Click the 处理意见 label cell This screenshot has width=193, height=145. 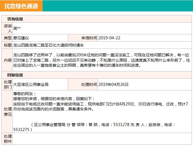pyautogui.click(x=7, y=112)
